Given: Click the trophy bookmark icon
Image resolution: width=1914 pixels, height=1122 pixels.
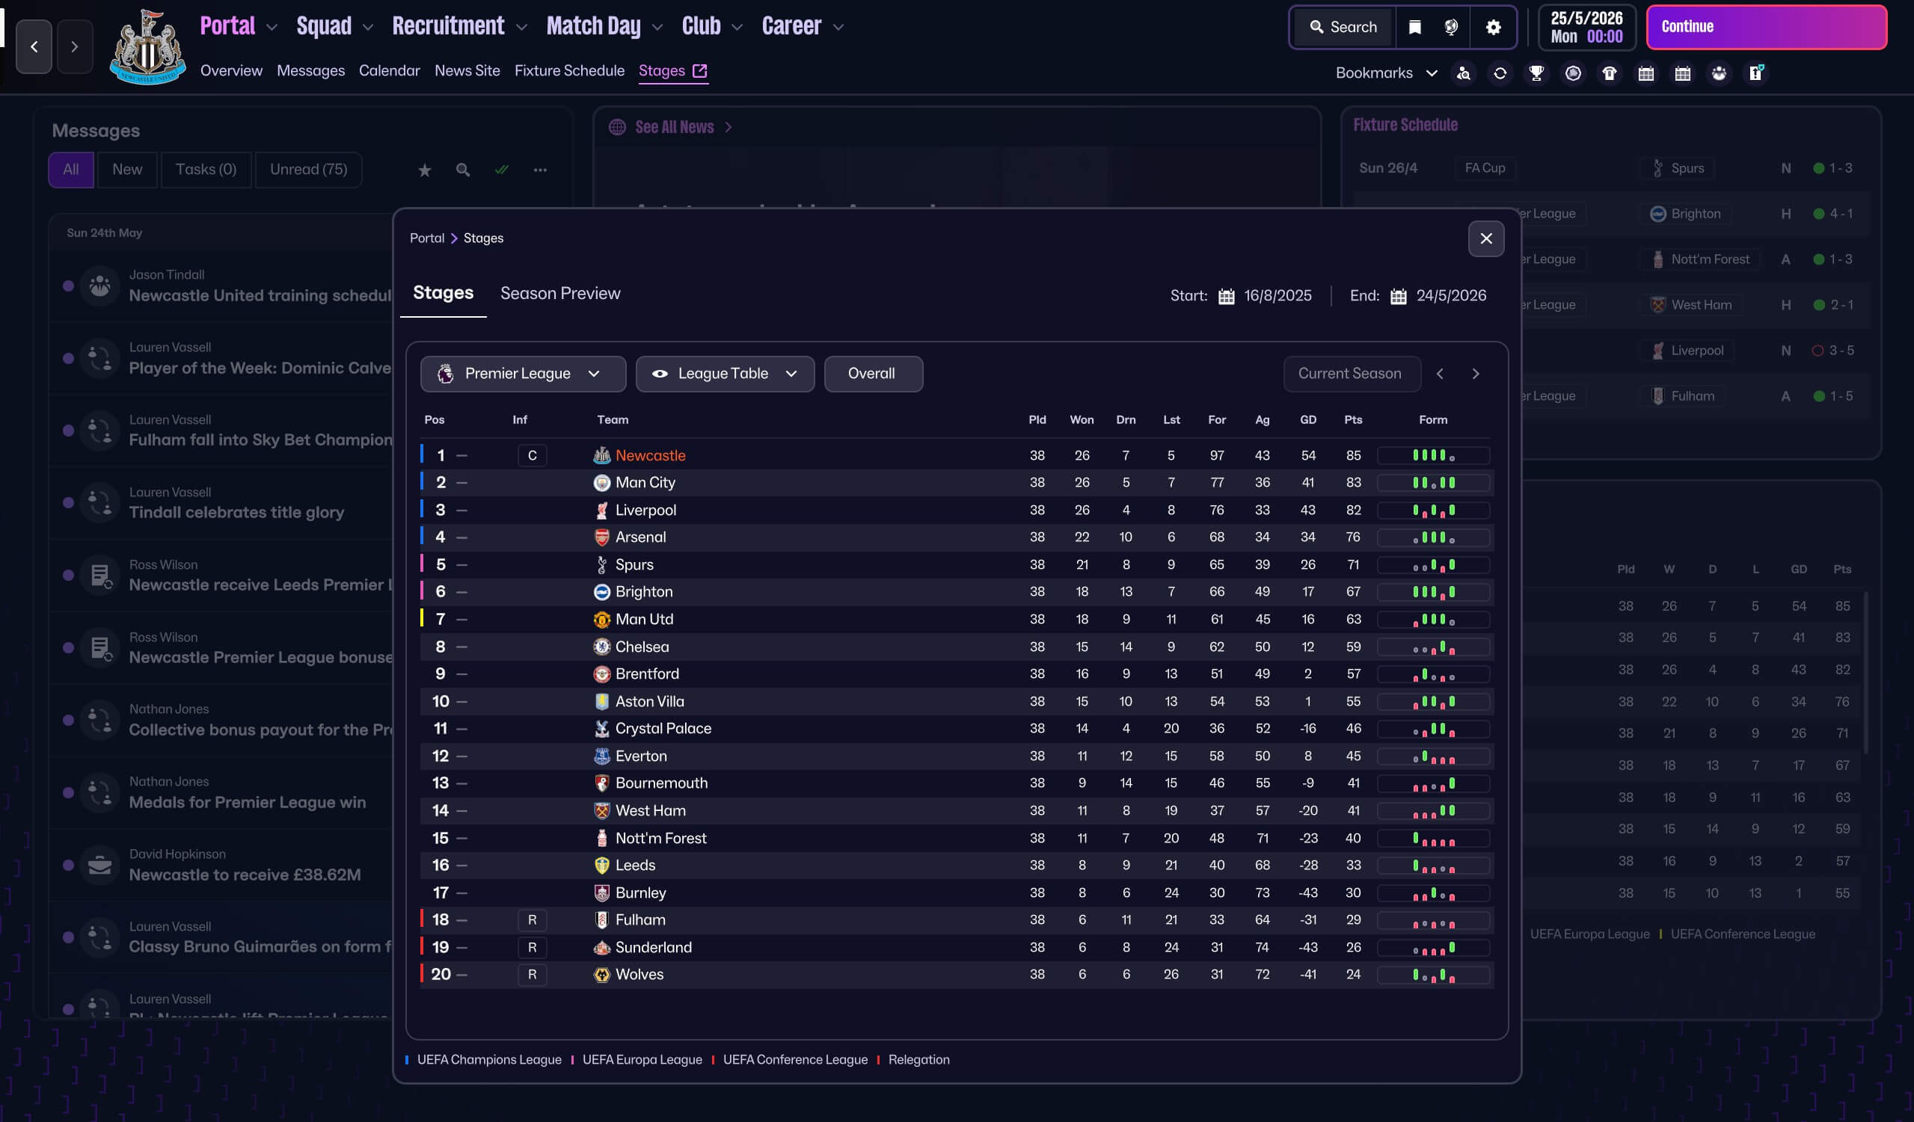Looking at the screenshot, I should (x=1536, y=73).
